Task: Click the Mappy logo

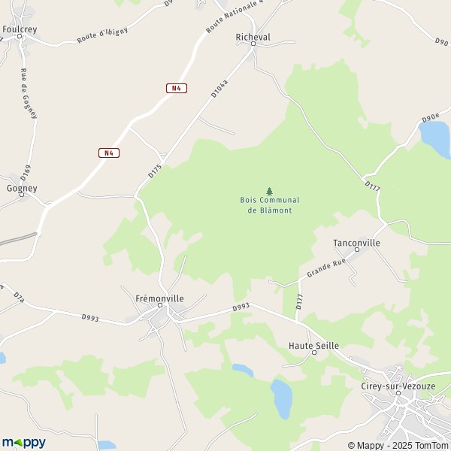Action: point(24,443)
